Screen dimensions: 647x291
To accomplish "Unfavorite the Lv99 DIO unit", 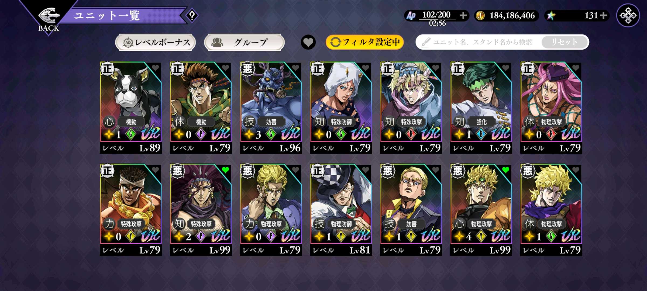I will pos(506,170).
